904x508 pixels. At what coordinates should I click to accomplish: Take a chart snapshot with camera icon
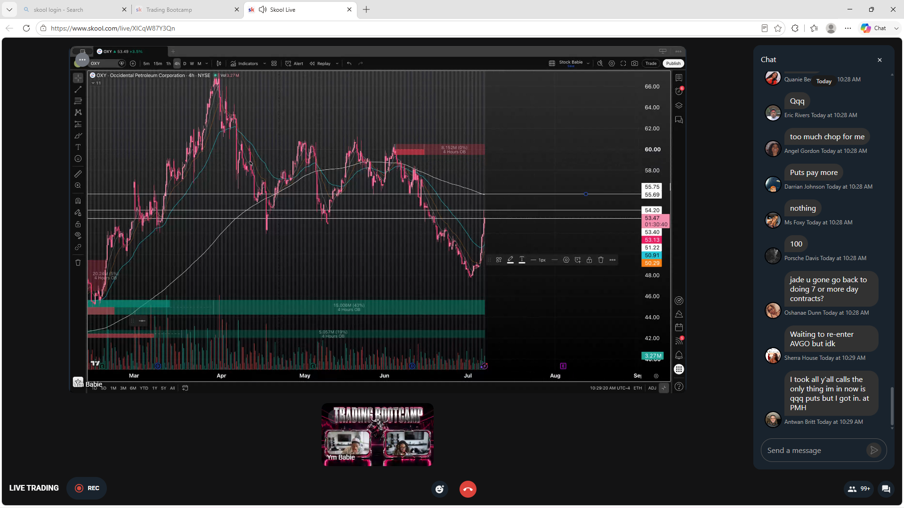click(x=635, y=63)
